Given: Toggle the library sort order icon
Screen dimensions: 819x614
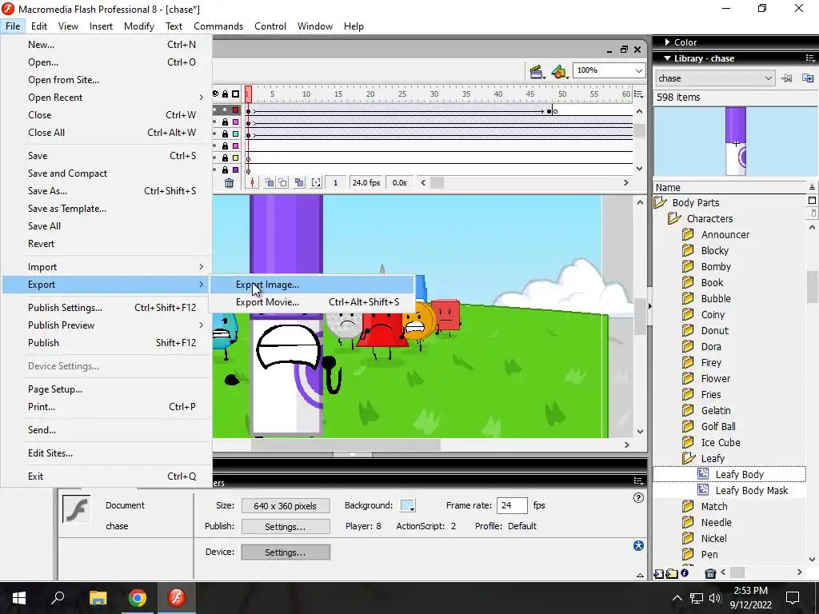Looking at the screenshot, I should [812, 187].
